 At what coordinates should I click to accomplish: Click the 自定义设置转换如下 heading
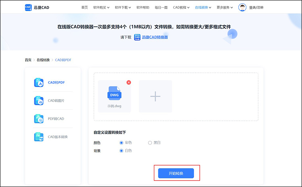[110, 132]
